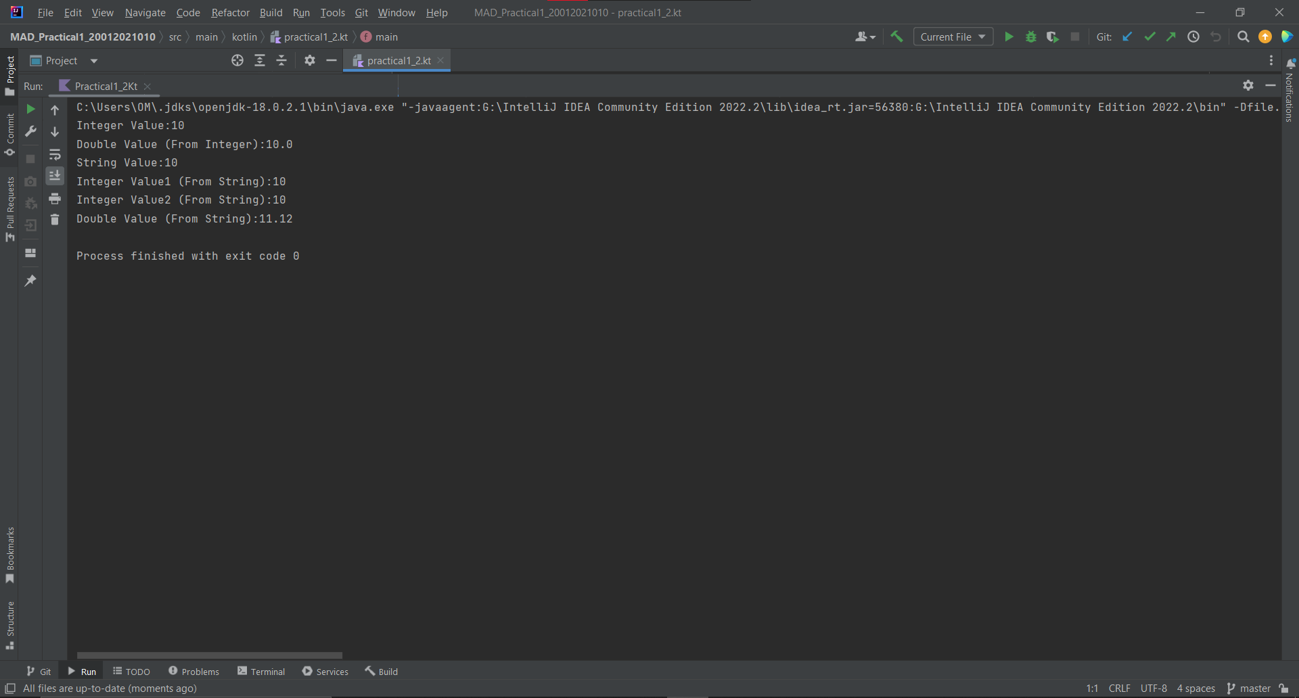Click the Down the Stack Trace arrow
Viewport: 1299px width, 698px height.
[x=55, y=132]
